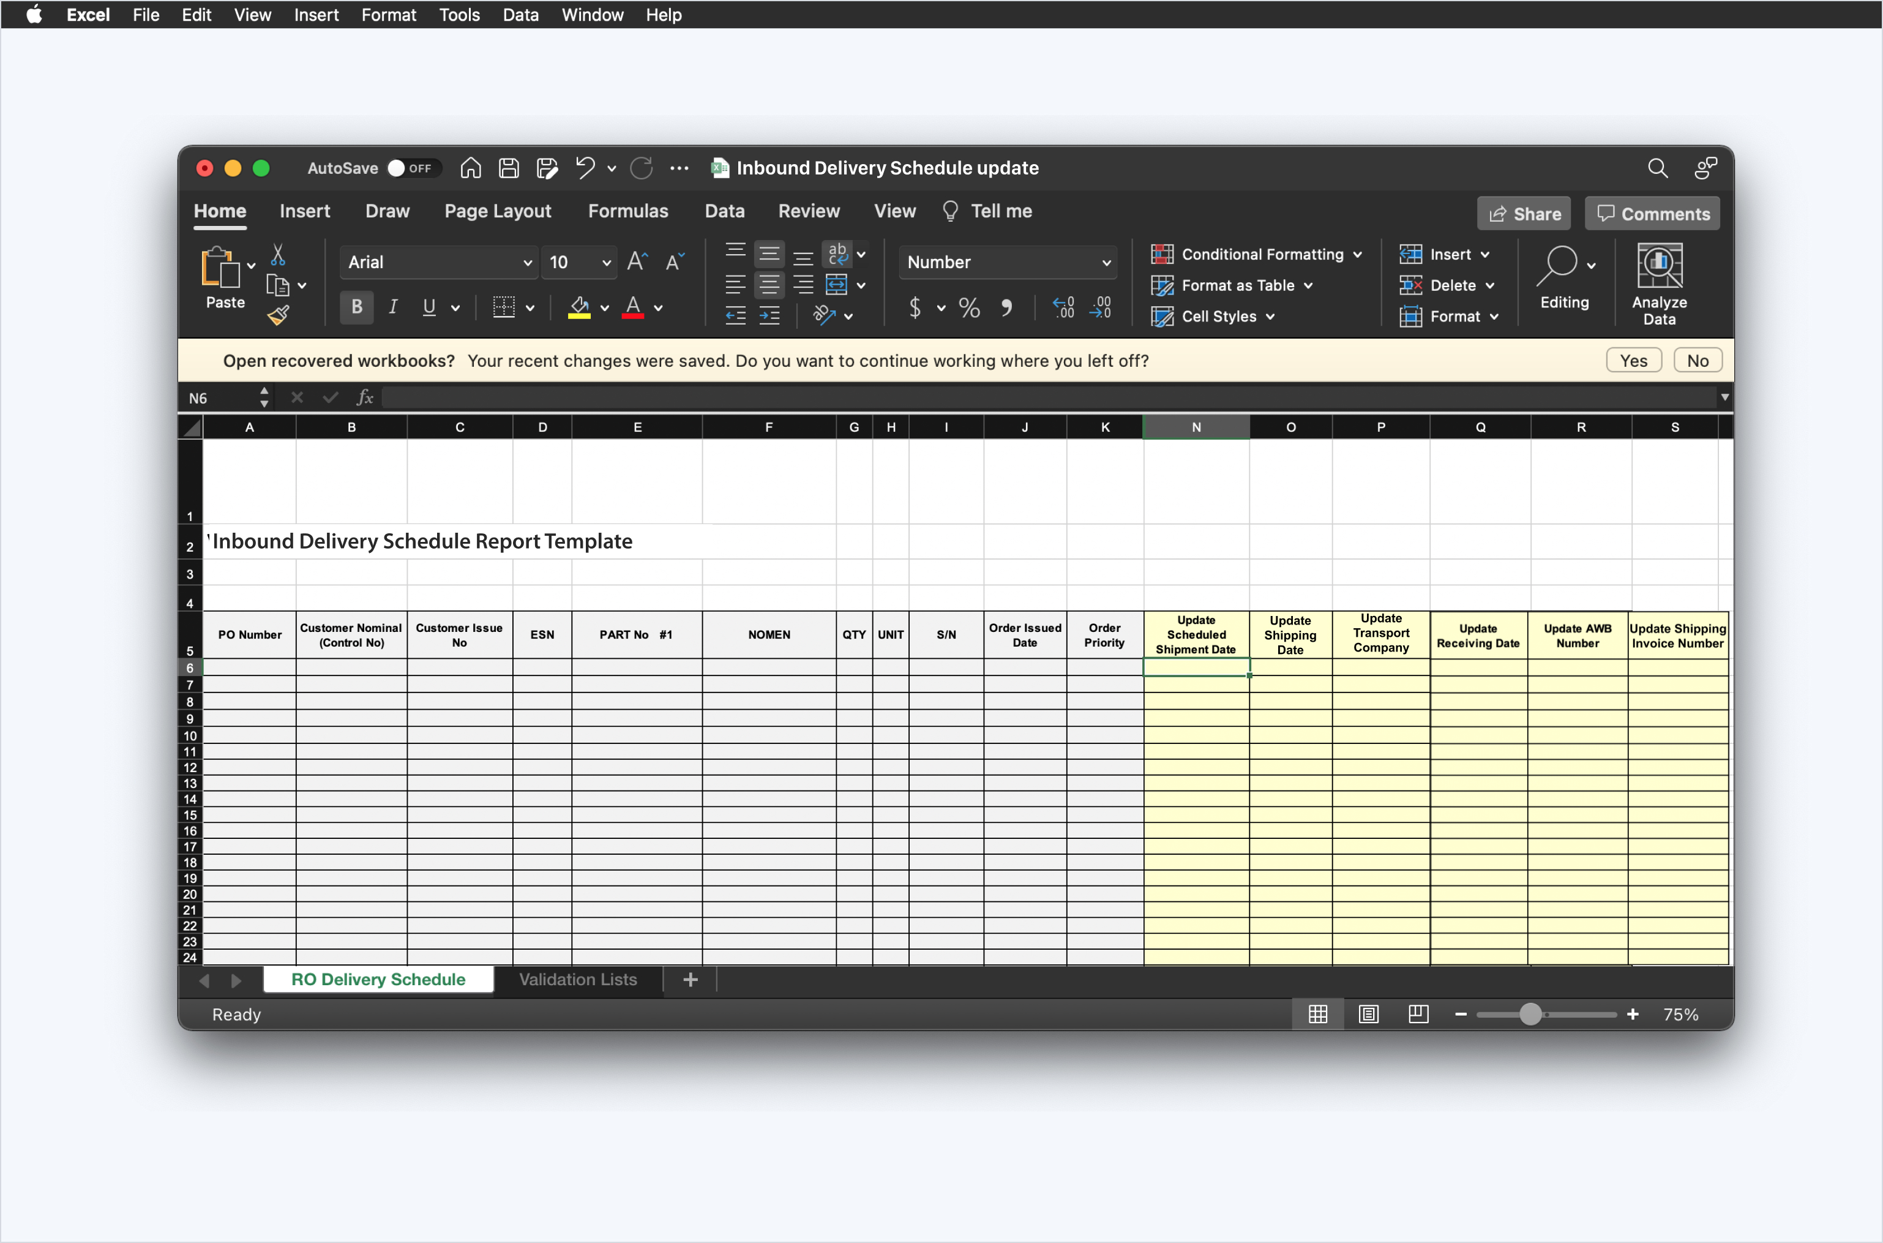Click the Comments button
Viewport: 1883px width, 1243px height.
[x=1652, y=213]
